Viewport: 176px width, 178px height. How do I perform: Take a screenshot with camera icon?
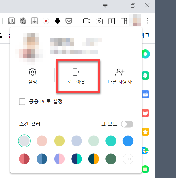click(x=99, y=21)
